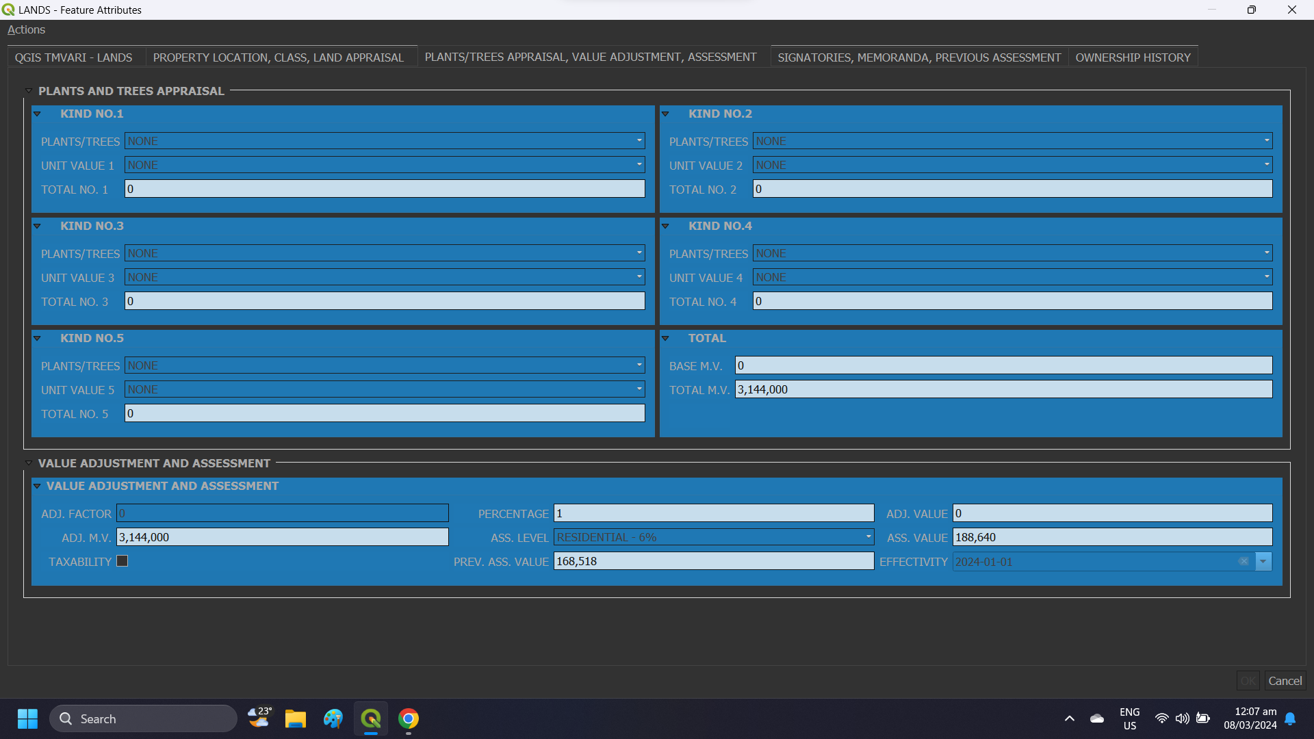Open the notification bell in the system tray
This screenshot has width=1314, height=739.
(1290, 718)
